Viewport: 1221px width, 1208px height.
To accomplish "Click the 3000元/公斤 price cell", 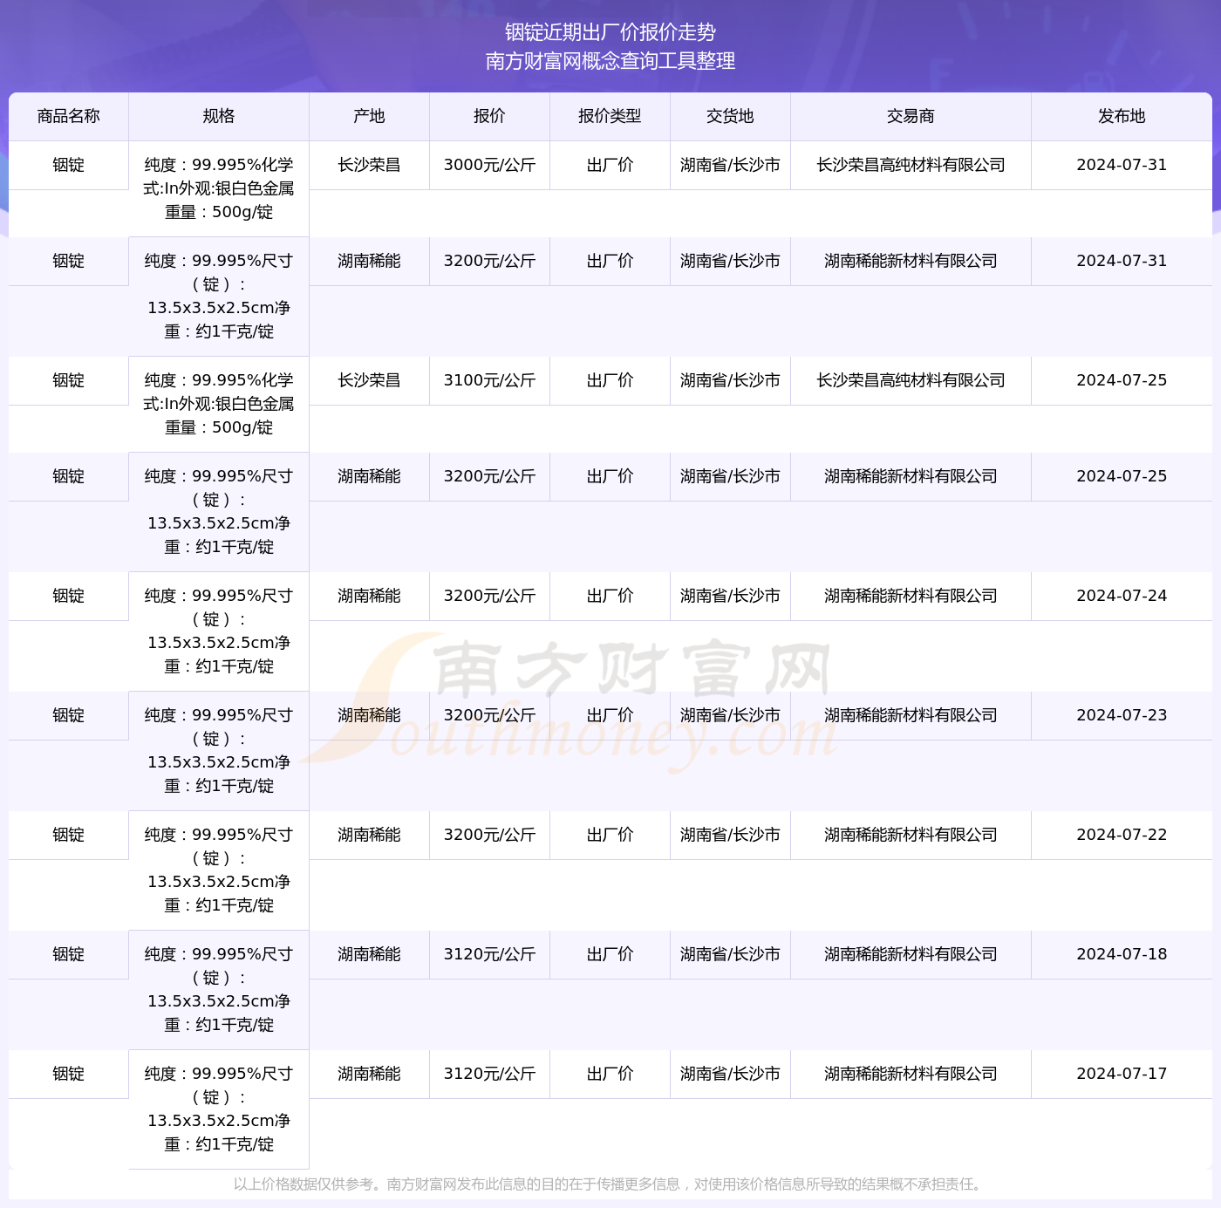I will point(490,165).
